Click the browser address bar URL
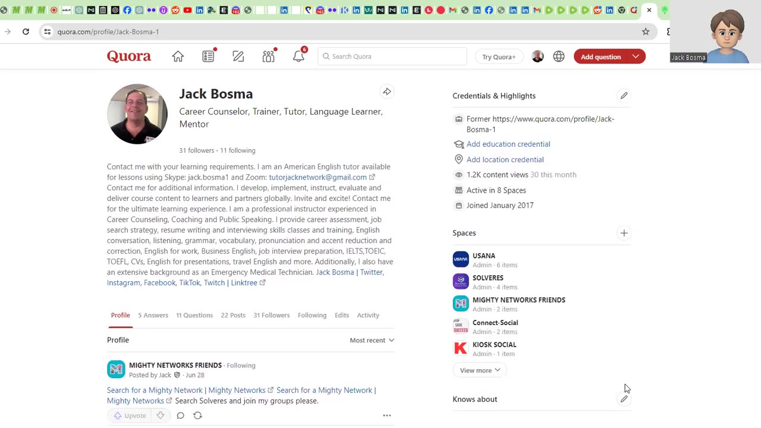This screenshot has width=761, height=428. click(x=108, y=32)
